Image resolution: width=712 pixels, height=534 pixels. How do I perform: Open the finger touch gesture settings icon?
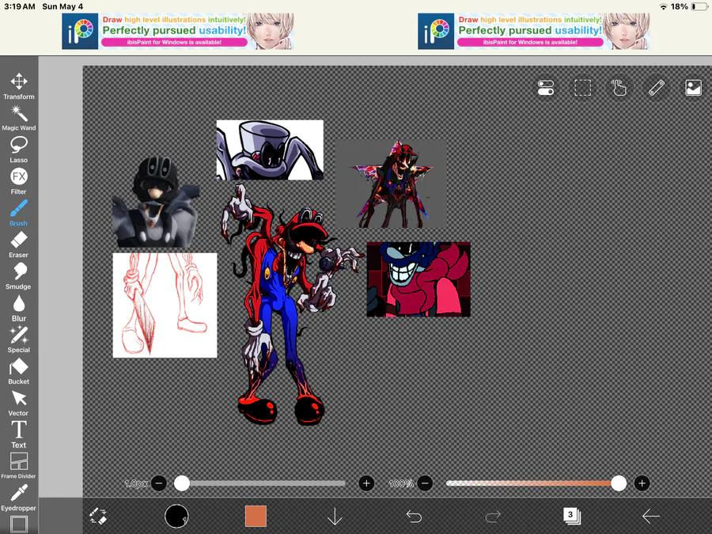tap(619, 88)
